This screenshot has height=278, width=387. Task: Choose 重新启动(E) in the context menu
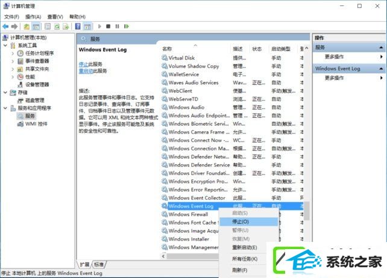[245, 247]
